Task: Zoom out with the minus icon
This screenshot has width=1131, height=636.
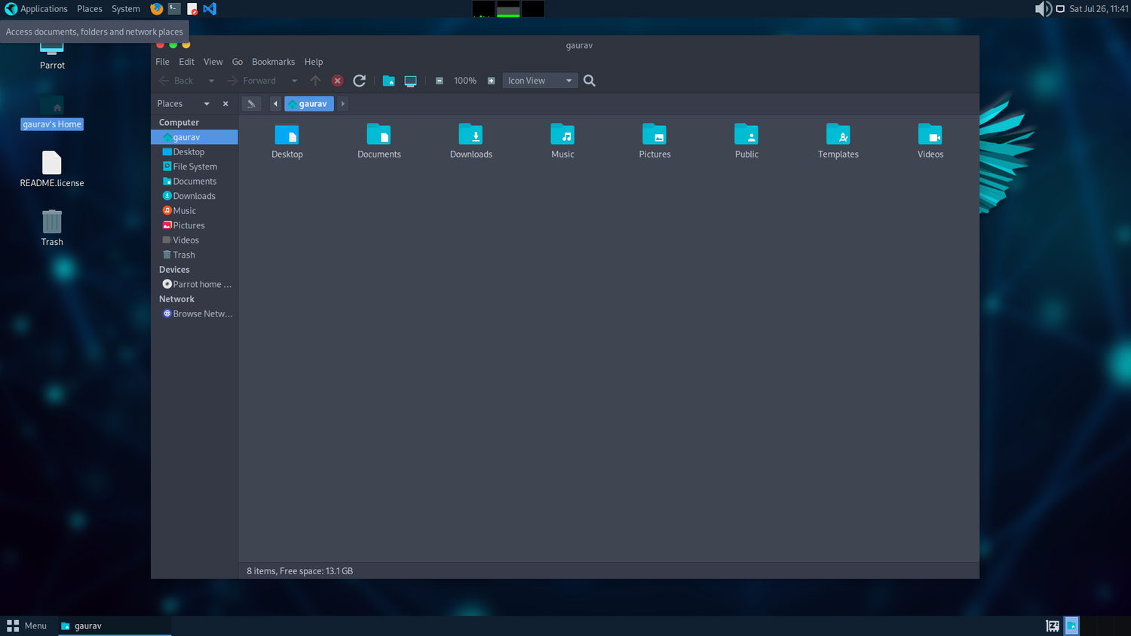Action: [440, 81]
